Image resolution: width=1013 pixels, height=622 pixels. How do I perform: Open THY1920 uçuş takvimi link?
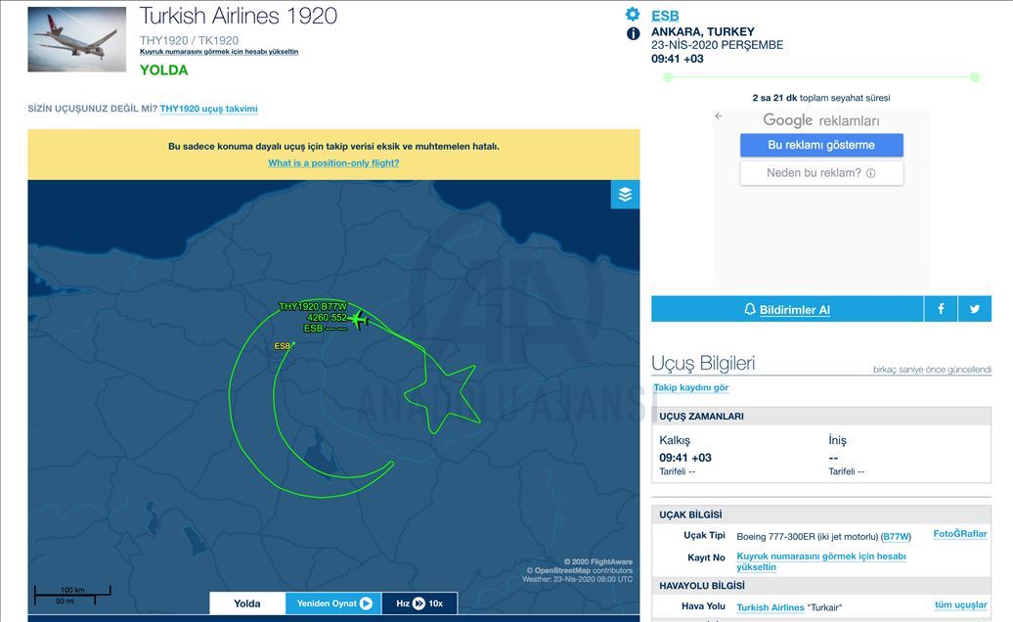[208, 109]
